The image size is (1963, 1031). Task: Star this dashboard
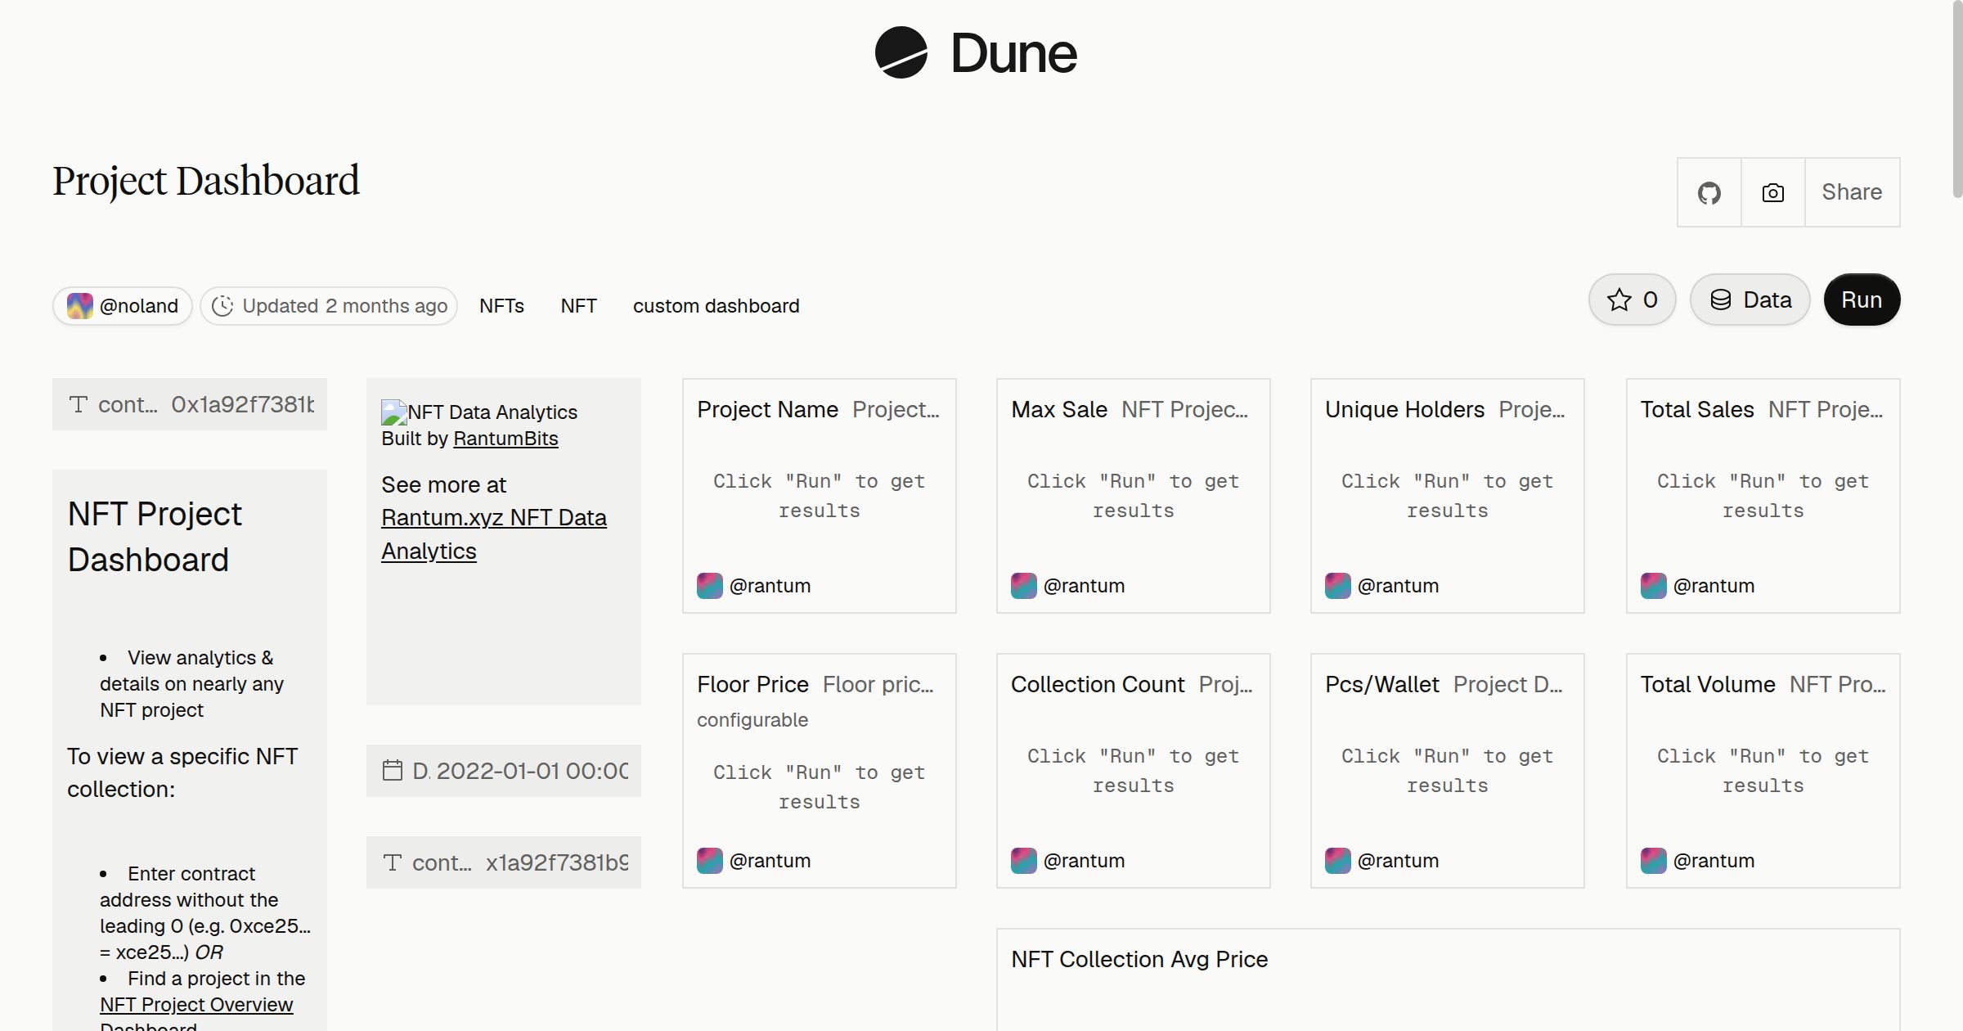pyautogui.click(x=1632, y=299)
